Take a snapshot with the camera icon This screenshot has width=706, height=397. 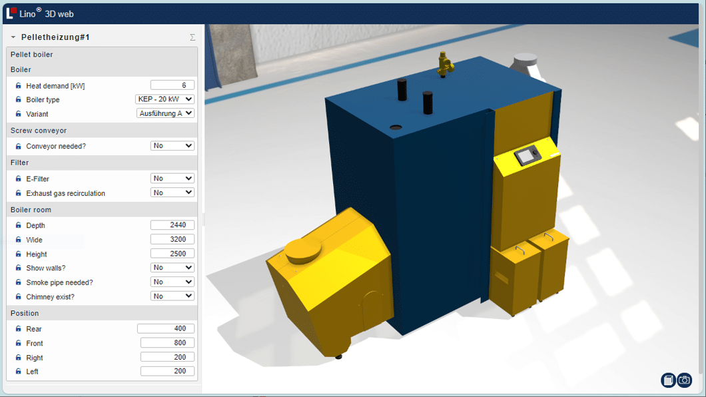point(685,380)
